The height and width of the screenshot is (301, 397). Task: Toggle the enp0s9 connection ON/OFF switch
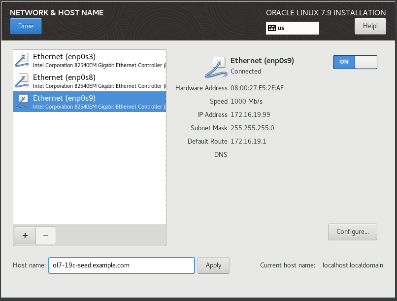click(355, 62)
